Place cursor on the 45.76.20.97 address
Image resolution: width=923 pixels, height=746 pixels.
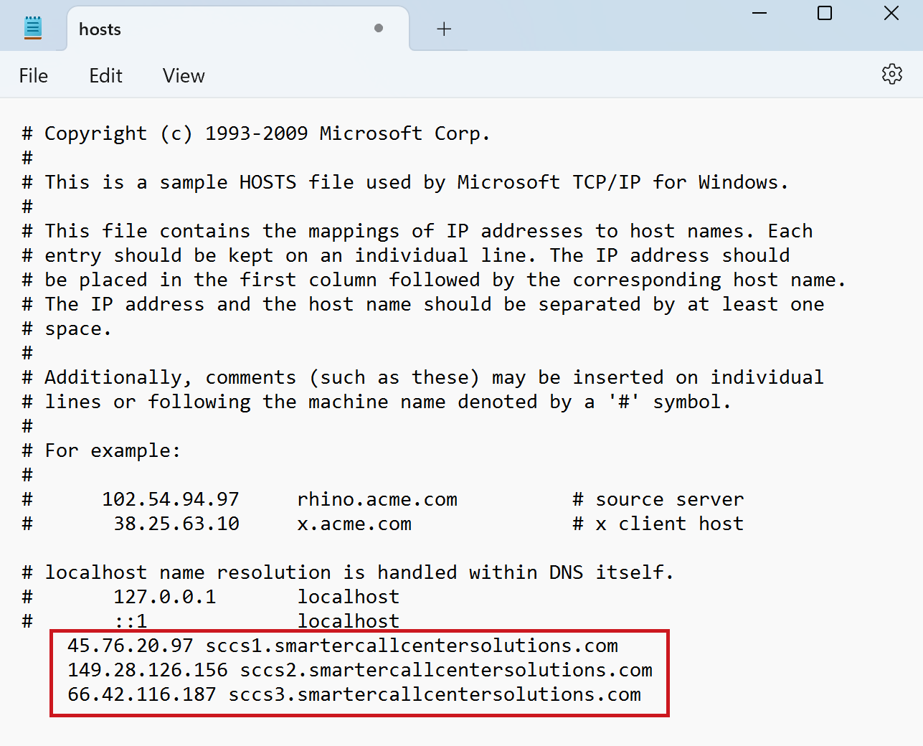pyautogui.click(x=131, y=646)
